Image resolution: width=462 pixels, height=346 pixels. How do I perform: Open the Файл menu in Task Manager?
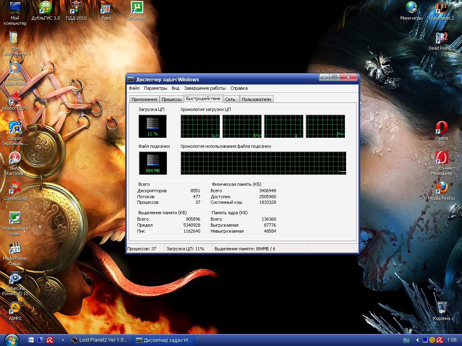(x=134, y=88)
